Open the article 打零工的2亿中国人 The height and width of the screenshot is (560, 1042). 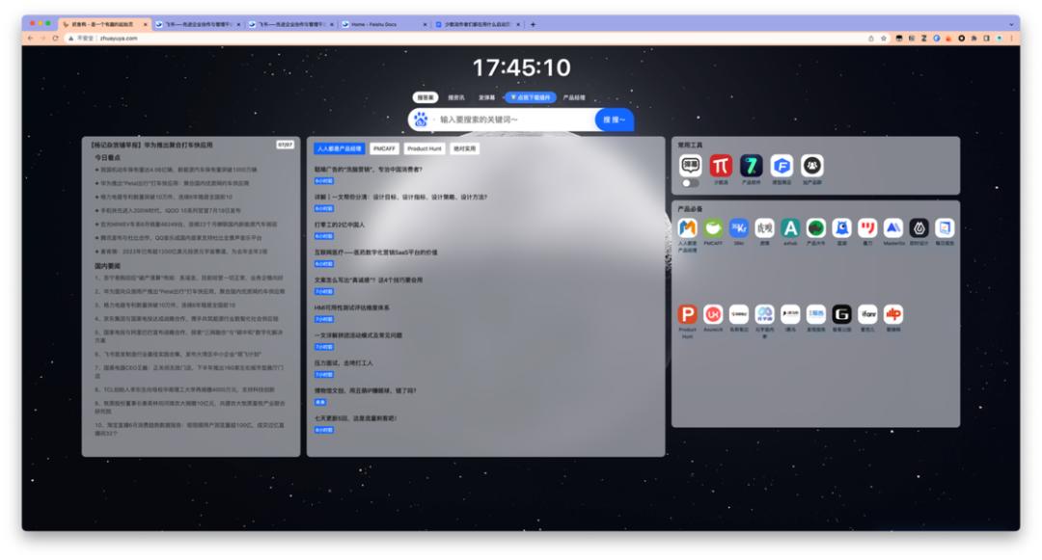pyautogui.click(x=340, y=225)
